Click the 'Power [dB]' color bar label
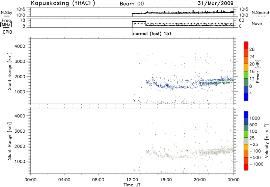 [258, 71]
